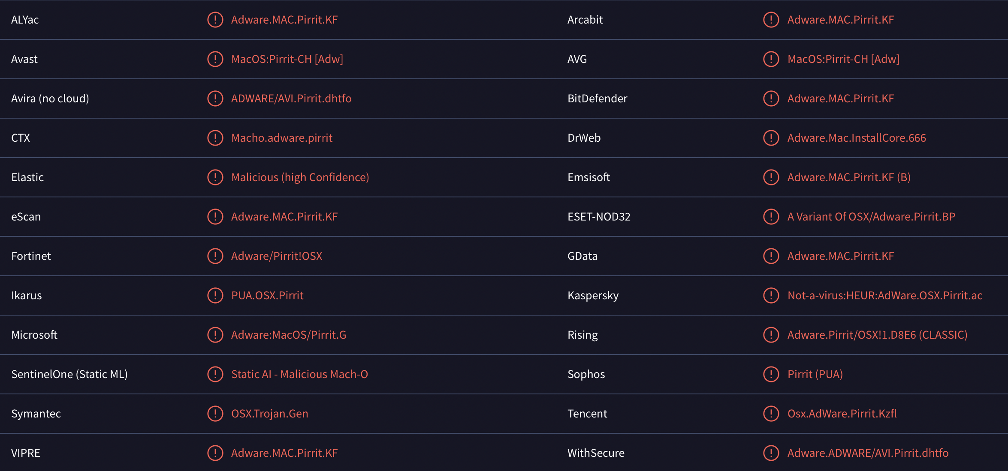The image size is (1008, 471).
Task: Click the alert icon next to ALYac detection
Action: (215, 20)
